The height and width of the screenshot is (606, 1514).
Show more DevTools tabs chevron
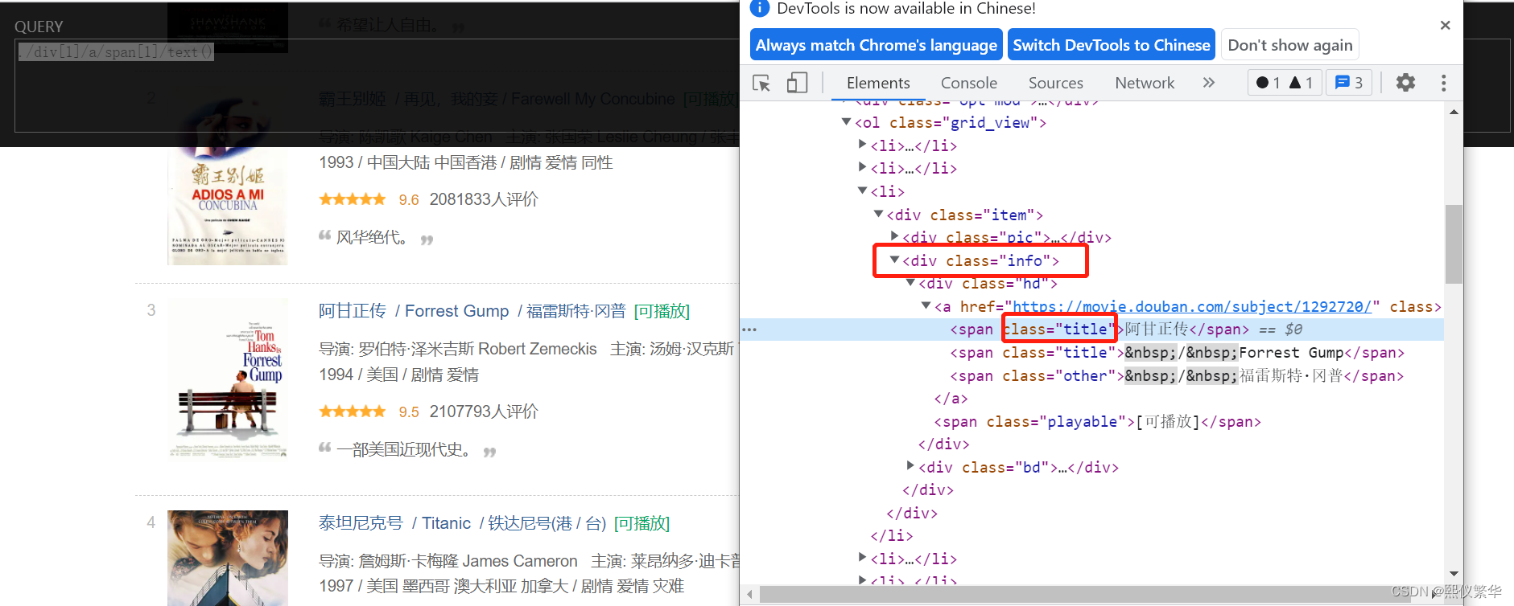[x=1208, y=83]
